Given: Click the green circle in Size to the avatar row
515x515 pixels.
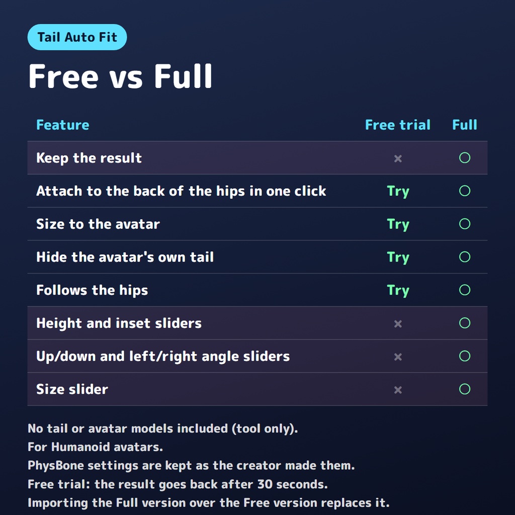Looking at the screenshot, I should (464, 224).
